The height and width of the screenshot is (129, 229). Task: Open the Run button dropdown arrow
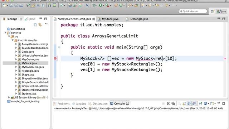(103, 6)
